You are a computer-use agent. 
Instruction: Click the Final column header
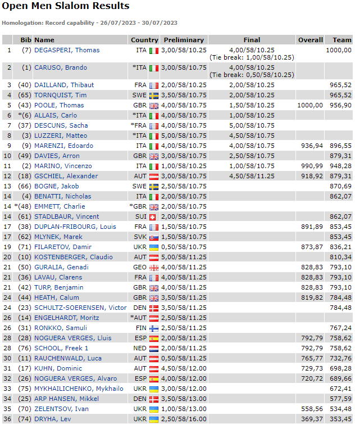[252, 40]
